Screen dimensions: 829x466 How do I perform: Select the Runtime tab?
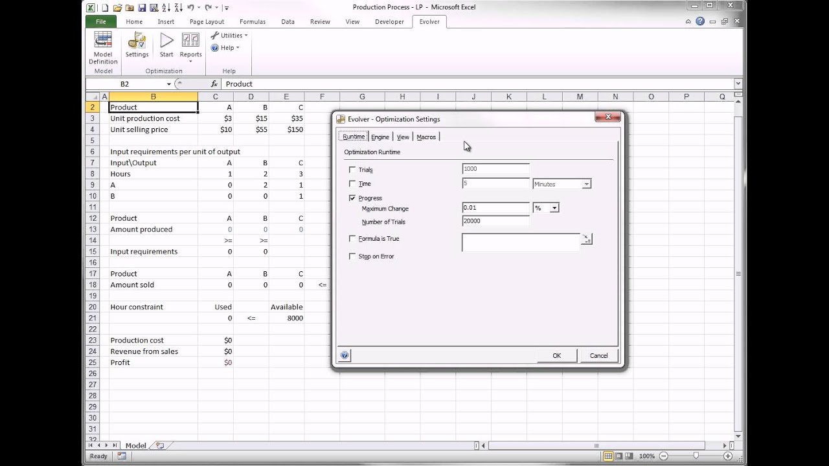(354, 137)
